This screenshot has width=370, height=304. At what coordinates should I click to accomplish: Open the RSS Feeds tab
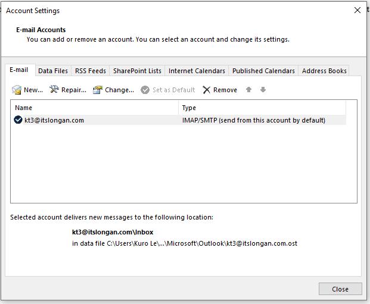pyautogui.click(x=91, y=71)
